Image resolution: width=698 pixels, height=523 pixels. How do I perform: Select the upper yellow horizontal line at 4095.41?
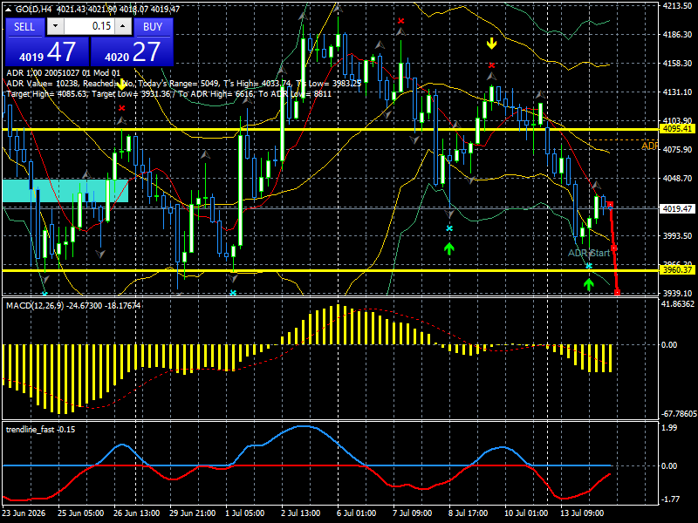pos(330,129)
